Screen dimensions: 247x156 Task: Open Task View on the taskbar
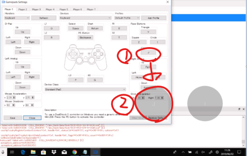coord(12,152)
